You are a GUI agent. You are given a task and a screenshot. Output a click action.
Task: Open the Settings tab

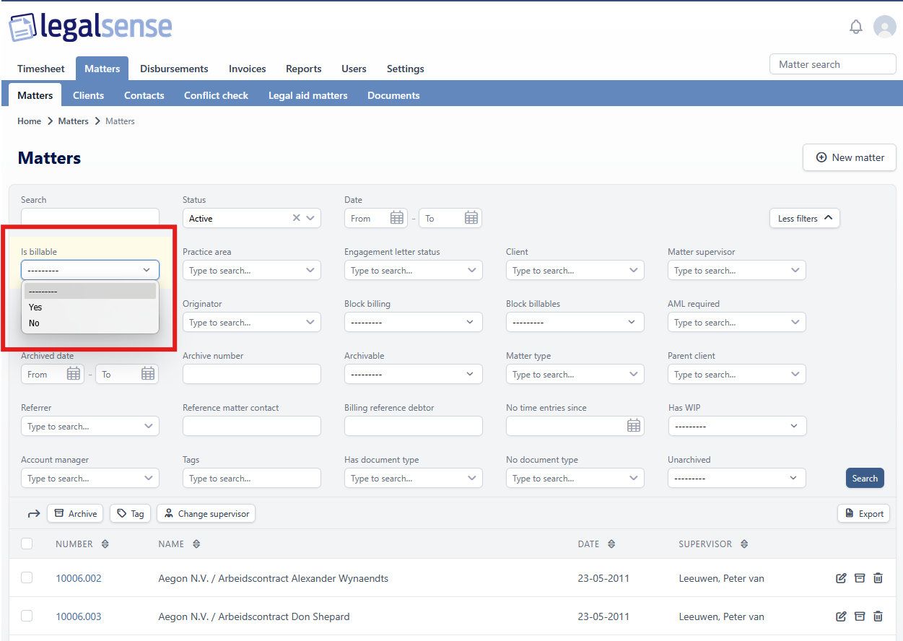[x=406, y=69]
